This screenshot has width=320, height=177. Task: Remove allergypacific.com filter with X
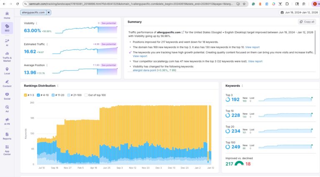[x=49, y=12]
